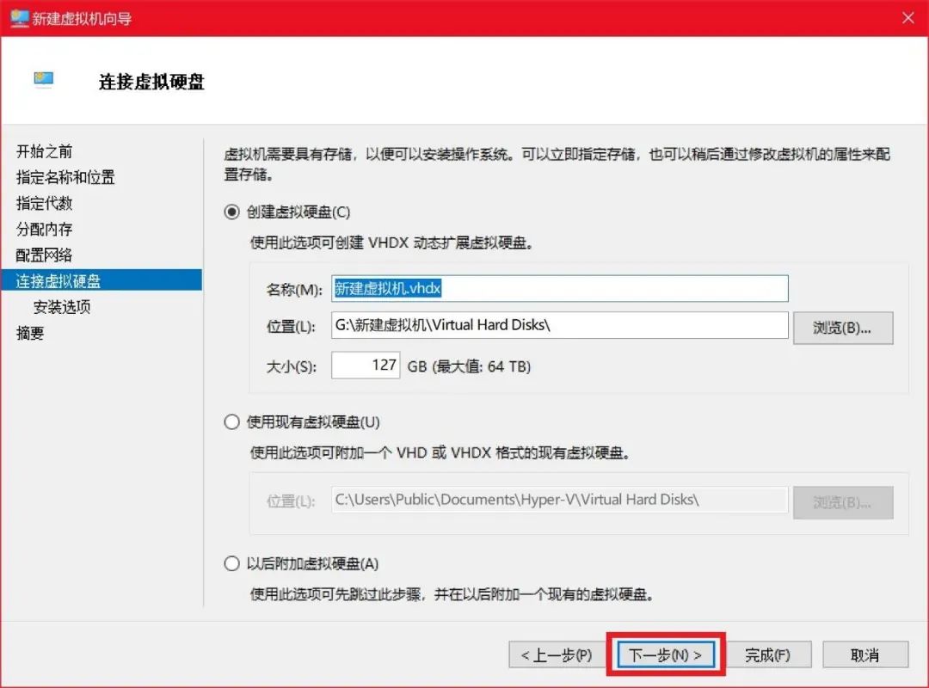Screen dimensions: 929x688
Task: Click the wizard header monitor icon
Action: tap(44, 78)
